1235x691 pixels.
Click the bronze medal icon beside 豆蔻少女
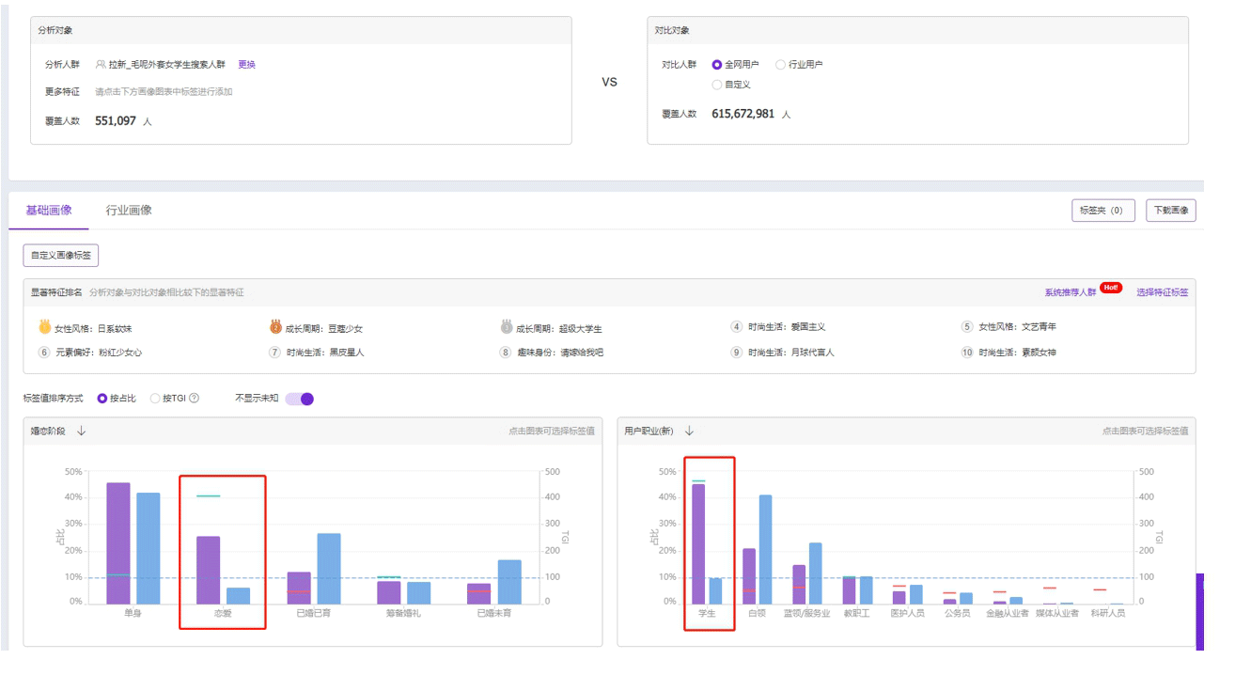(x=275, y=327)
